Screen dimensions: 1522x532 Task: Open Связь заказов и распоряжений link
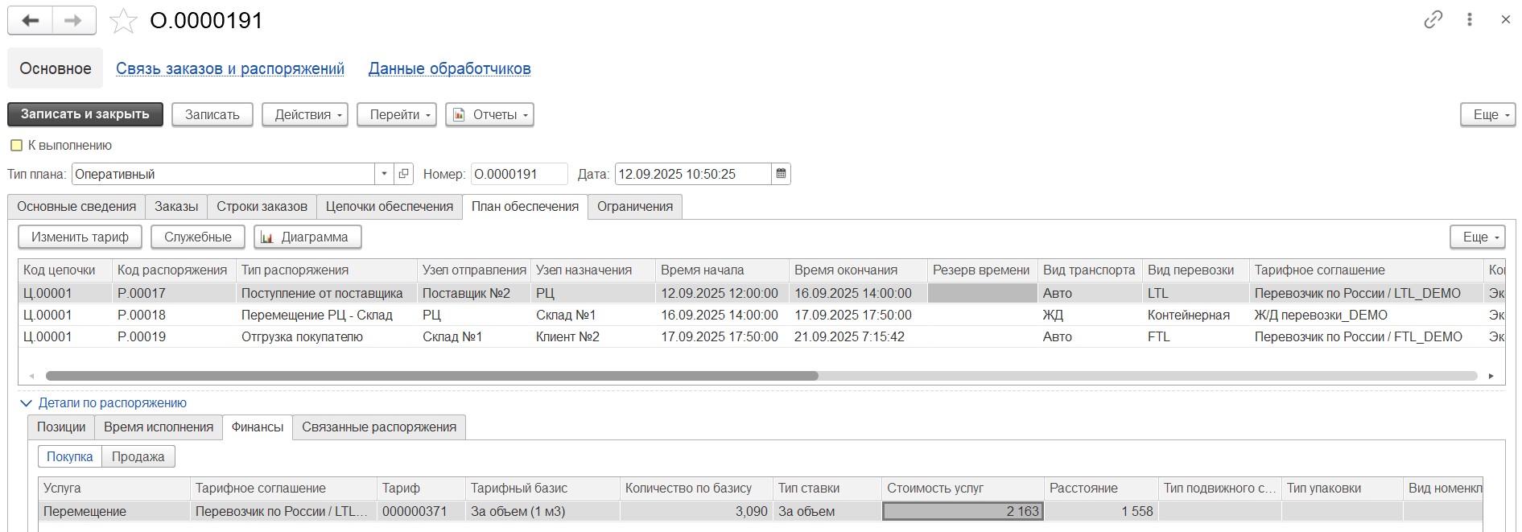[x=229, y=69]
